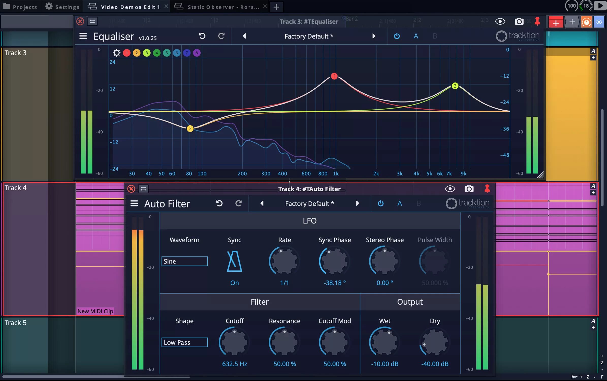This screenshot has height=381, width=607.
Task: Open EQ display settings gear
Action: click(x=116, y=53)
